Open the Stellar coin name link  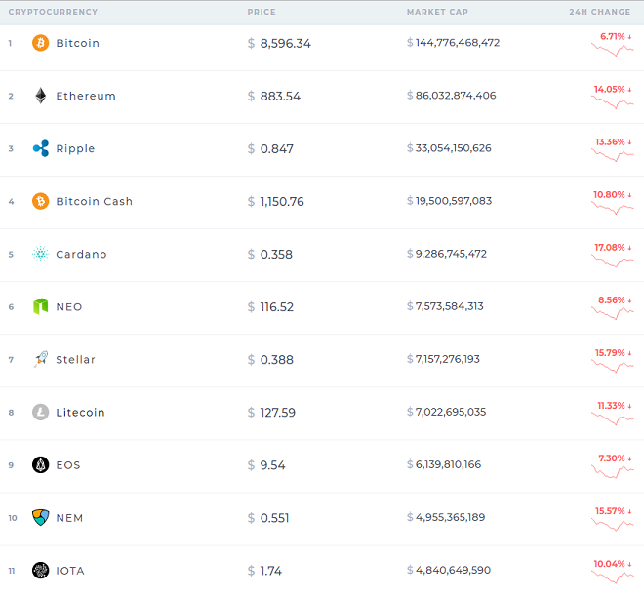point(75,360)
